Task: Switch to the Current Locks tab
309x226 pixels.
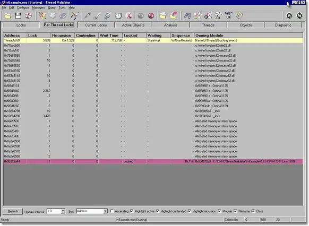Action: [x=96, y=25]
